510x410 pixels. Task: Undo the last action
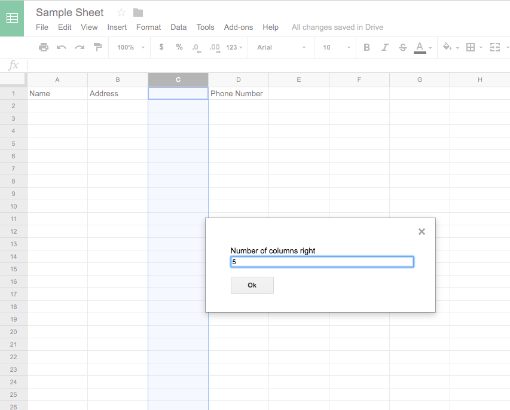61,47
